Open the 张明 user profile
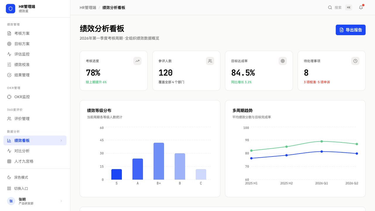375x211 pixels. (35, 201)
